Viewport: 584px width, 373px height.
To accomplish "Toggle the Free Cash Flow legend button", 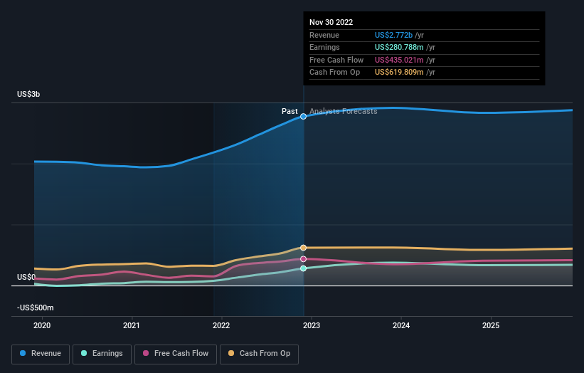I will (x=176, y=354).
